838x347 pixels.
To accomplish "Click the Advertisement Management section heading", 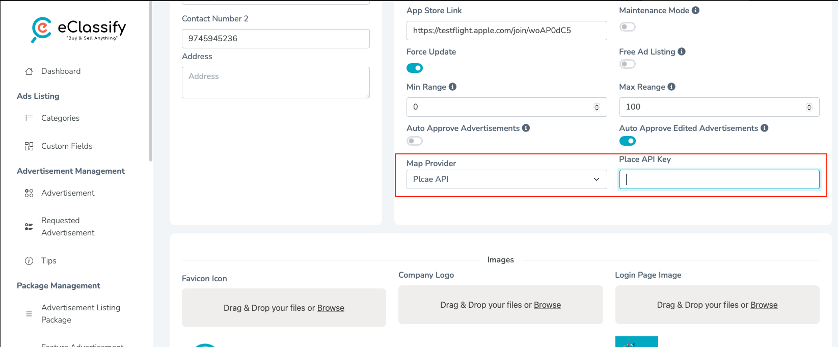I will point(71,171).
